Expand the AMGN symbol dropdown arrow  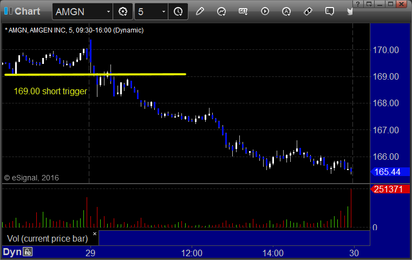click(108, 11)
